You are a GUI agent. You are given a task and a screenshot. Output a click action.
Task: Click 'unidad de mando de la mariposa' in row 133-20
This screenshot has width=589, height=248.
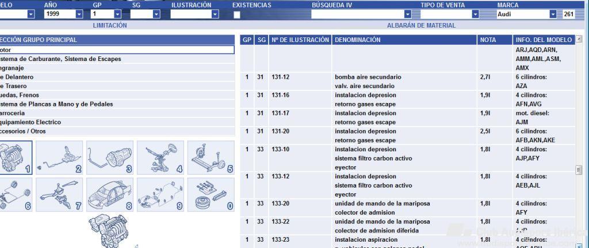click(383, 203)
